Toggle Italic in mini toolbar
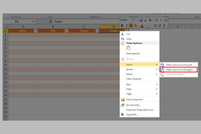Viewport: 201px width, 134px height. click(126, 25)
